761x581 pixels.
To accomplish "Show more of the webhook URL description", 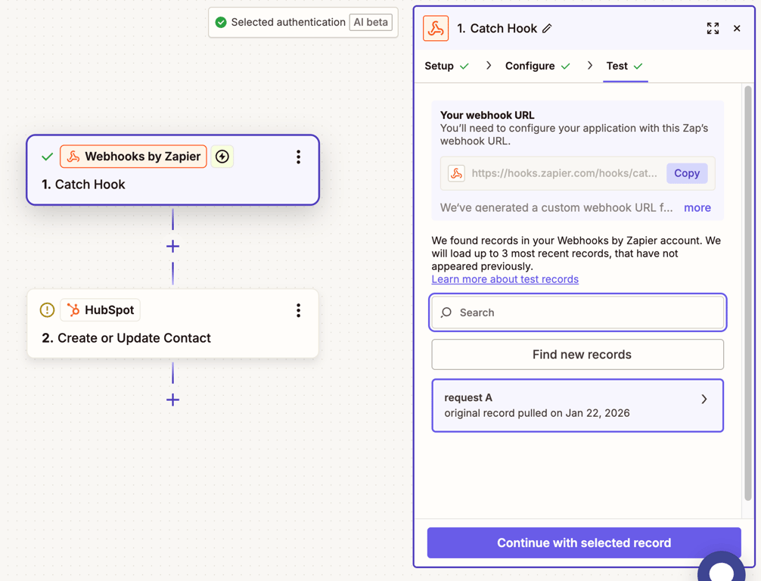I will (x=697, y=207).
